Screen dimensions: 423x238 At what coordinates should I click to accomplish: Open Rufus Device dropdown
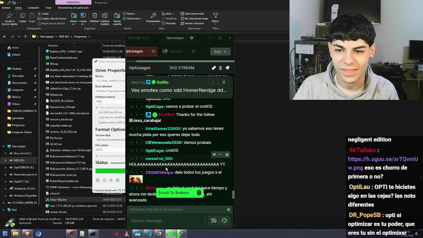pos(110,81)
